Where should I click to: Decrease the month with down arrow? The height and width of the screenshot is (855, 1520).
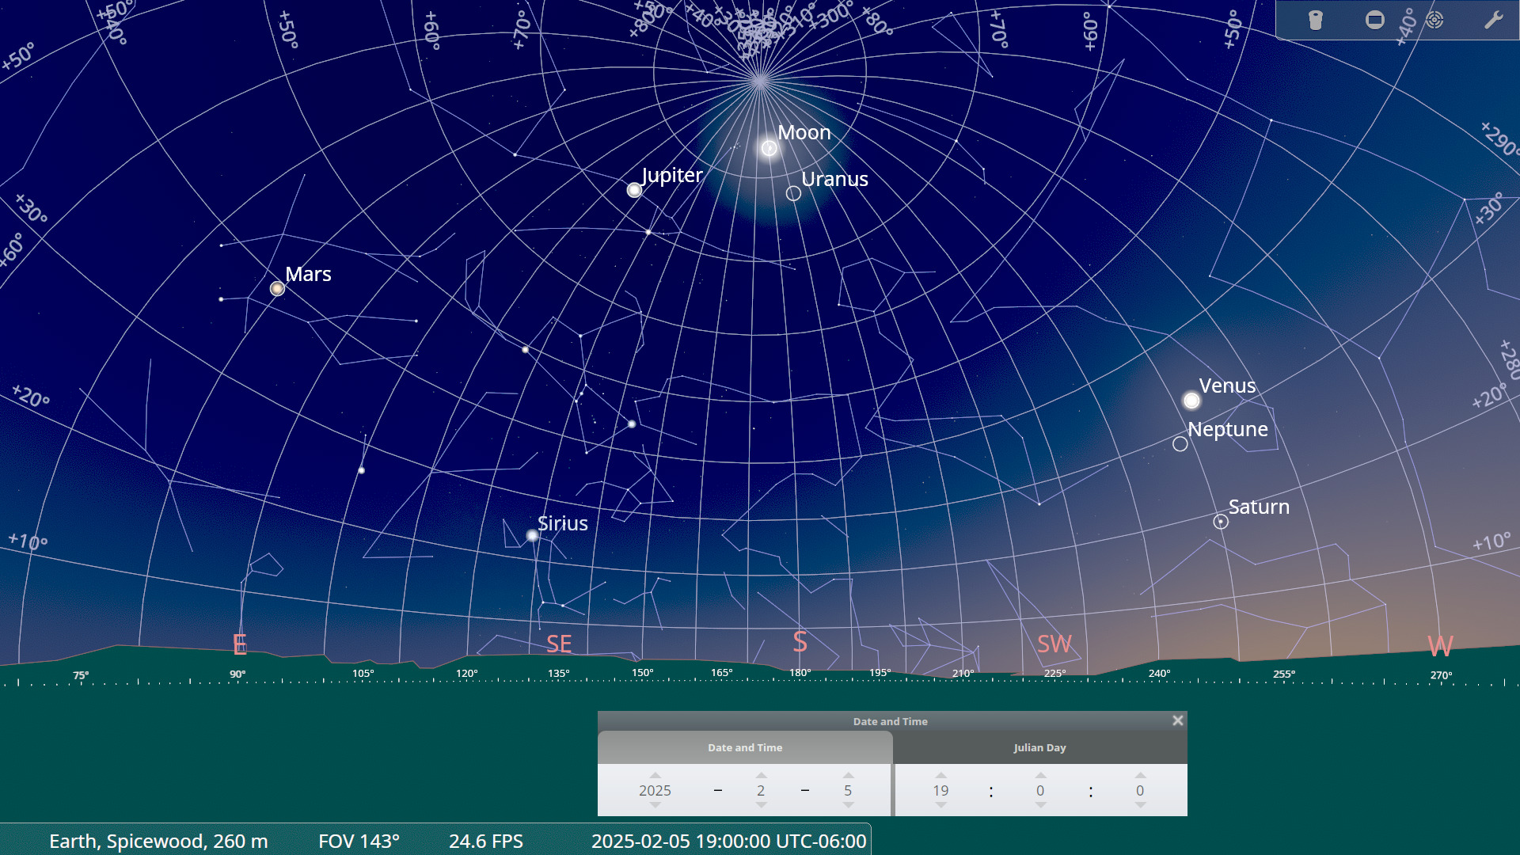[x=761, y=805]
